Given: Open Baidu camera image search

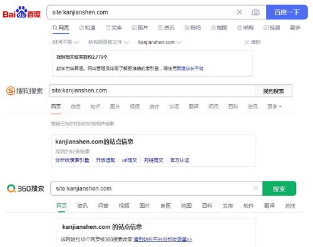Looking at the screenshot, I should [x=255, y=12].
